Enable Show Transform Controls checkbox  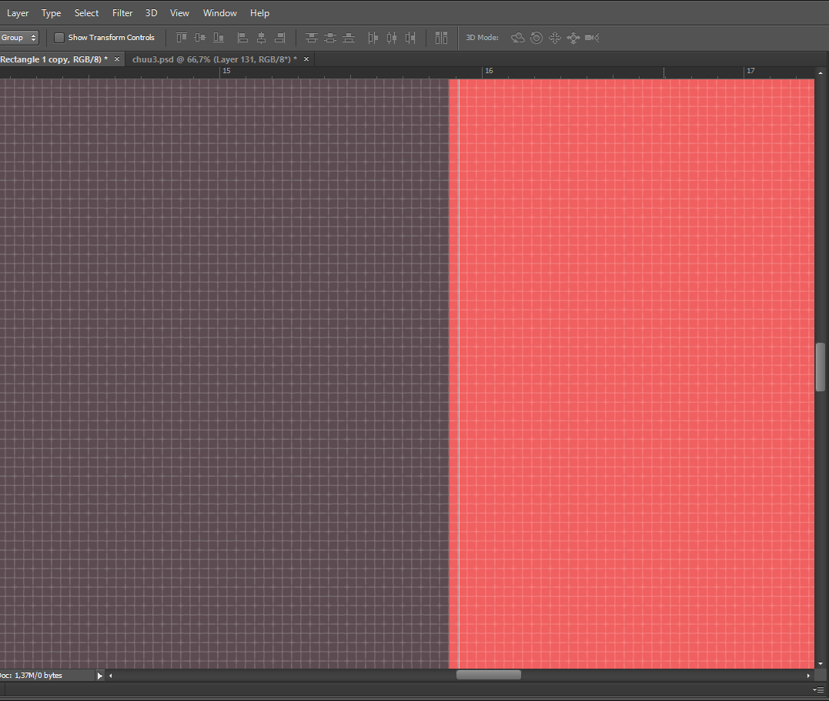[59, 38]
